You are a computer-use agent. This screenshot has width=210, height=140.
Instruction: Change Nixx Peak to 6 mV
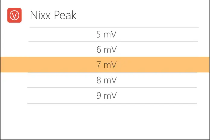point(106,50)
